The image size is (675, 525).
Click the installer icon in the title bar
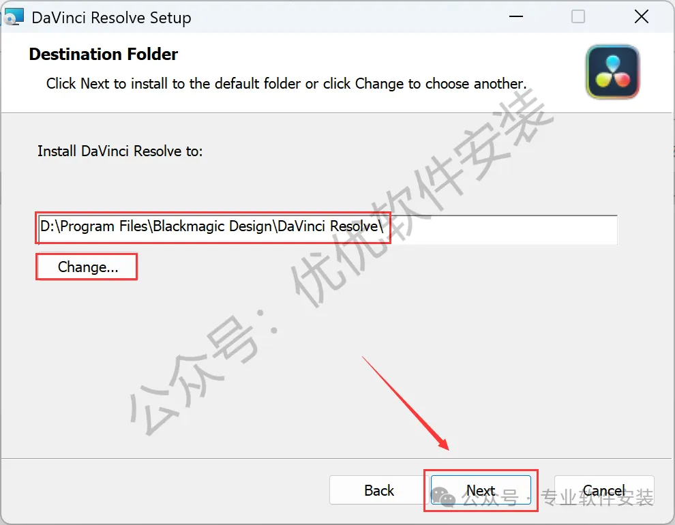(13, 17)
